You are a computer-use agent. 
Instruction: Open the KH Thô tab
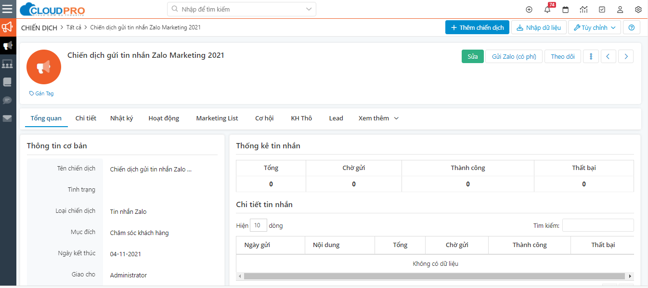click(x=301, y=118)
